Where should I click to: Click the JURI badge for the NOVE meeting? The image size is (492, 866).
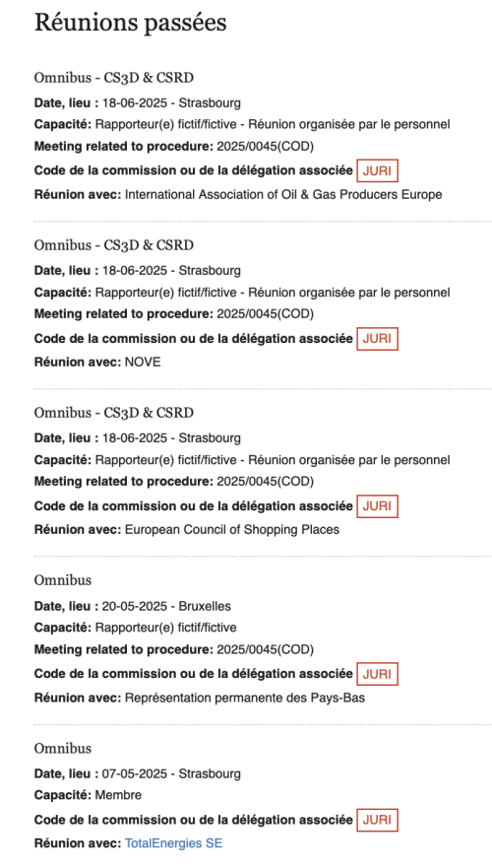[377, 339]
